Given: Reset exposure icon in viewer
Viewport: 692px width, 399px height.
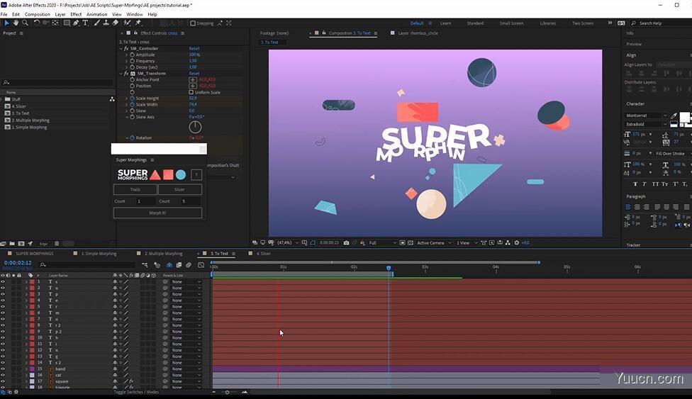Looking at the screenshot, I should [x=517, y=243].
